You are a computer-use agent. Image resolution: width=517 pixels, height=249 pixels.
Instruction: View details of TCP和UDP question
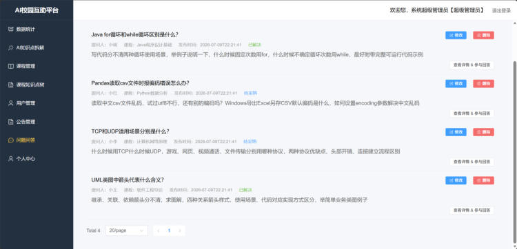[472, 162]
